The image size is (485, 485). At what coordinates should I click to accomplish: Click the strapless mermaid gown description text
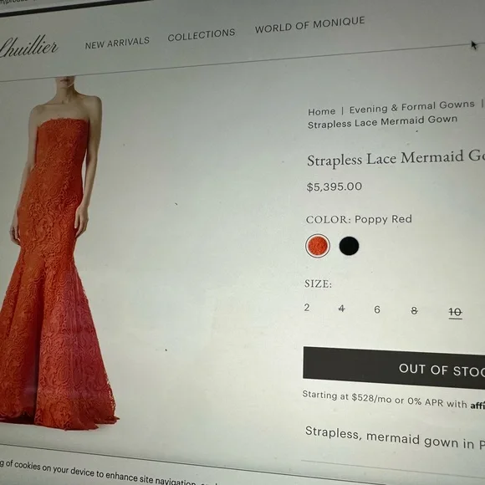click(x=395, y=438)
